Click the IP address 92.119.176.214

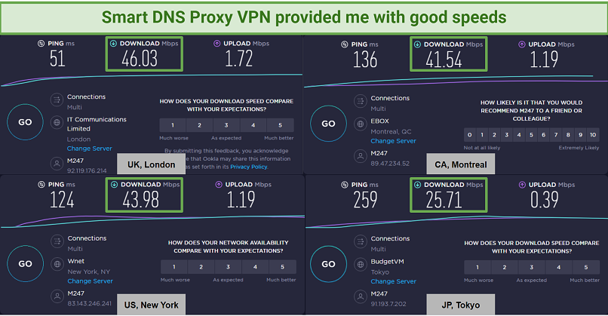tap(87, 170)
